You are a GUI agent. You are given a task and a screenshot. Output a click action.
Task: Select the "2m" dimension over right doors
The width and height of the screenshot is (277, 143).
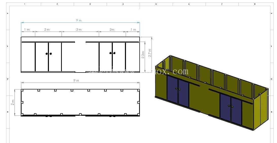pos(112,30)
